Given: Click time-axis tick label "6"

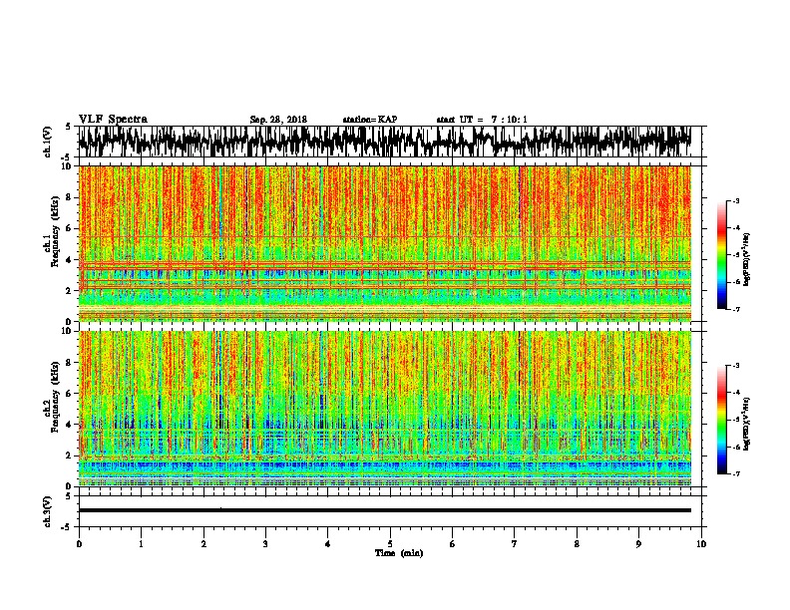Looking at the screenshot, I should tap(453, 544).
